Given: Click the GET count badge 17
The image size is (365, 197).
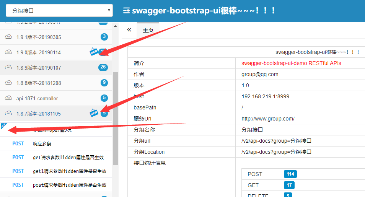Looking at the screenshot, I should (x=289, y=185).
